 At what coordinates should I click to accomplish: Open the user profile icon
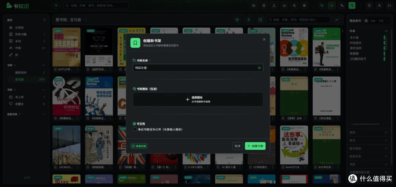click(x=379, y=5)
